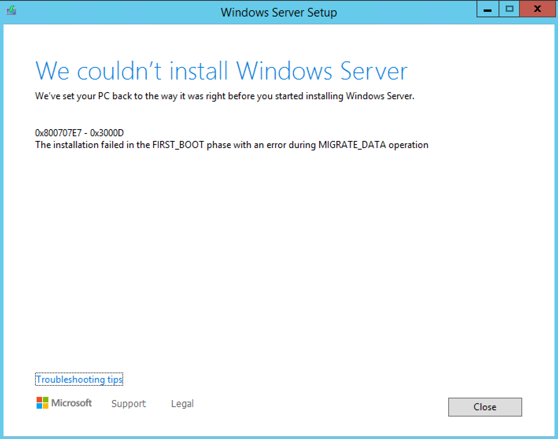This screenshot has height=439, width=558.
Task: Select the blue square of Microsoft logo
Action: (x=39, y=406)
